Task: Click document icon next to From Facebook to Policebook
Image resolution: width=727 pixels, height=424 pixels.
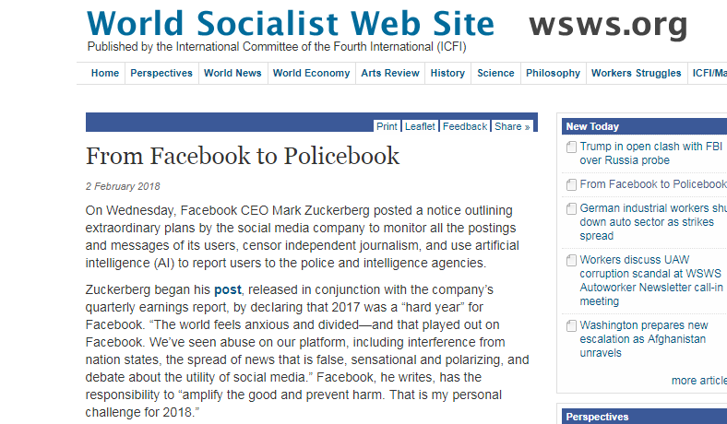Action: (x=571, y=185)
